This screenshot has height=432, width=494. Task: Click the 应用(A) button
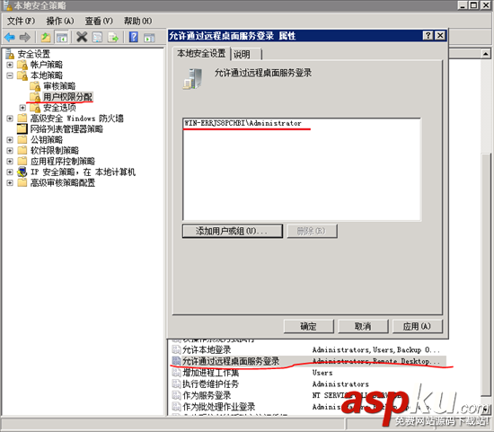click(418, 326)
